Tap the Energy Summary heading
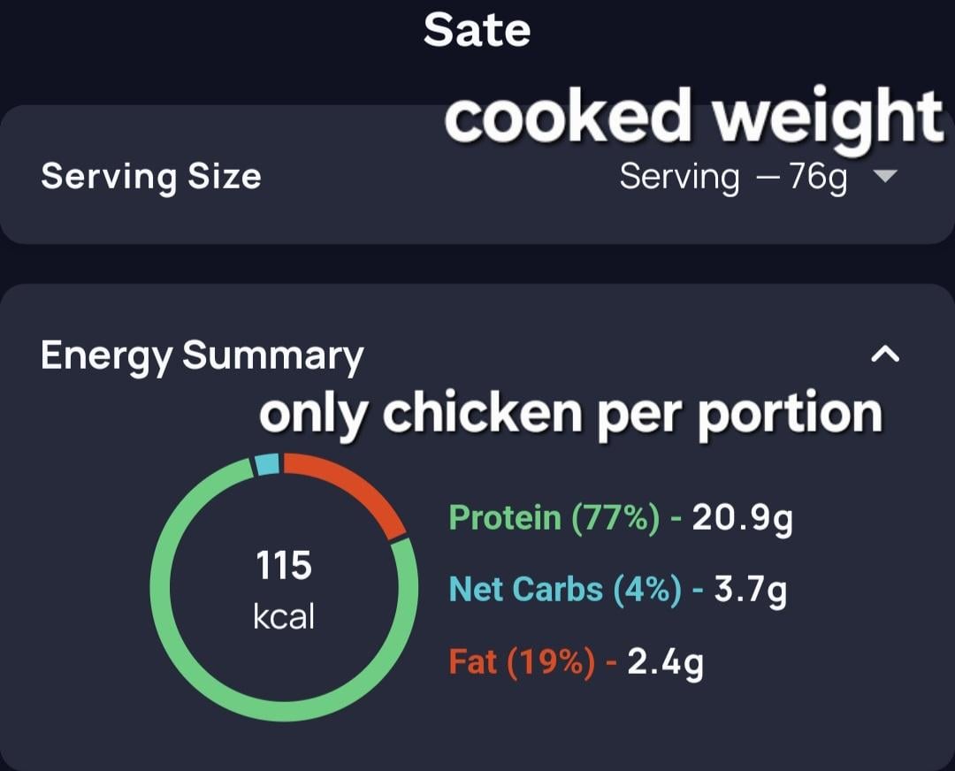Viewport: 955px width, 771px height. coord(202,355)
